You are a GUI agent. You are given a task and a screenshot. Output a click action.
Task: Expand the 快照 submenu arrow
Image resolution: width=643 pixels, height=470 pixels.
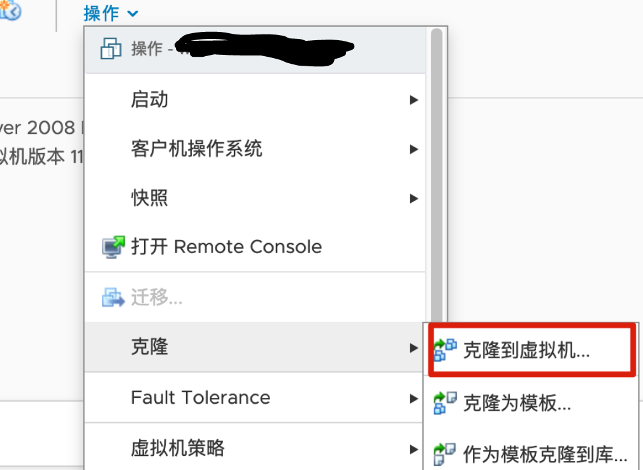pyautogui.click(x=414, y=198)
